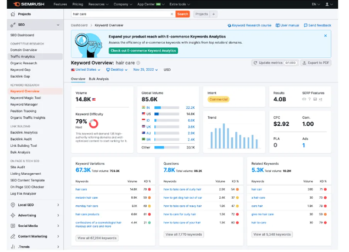Open Site Audit in sidebar
349x252 pixels.
click(x=18, y=167)
